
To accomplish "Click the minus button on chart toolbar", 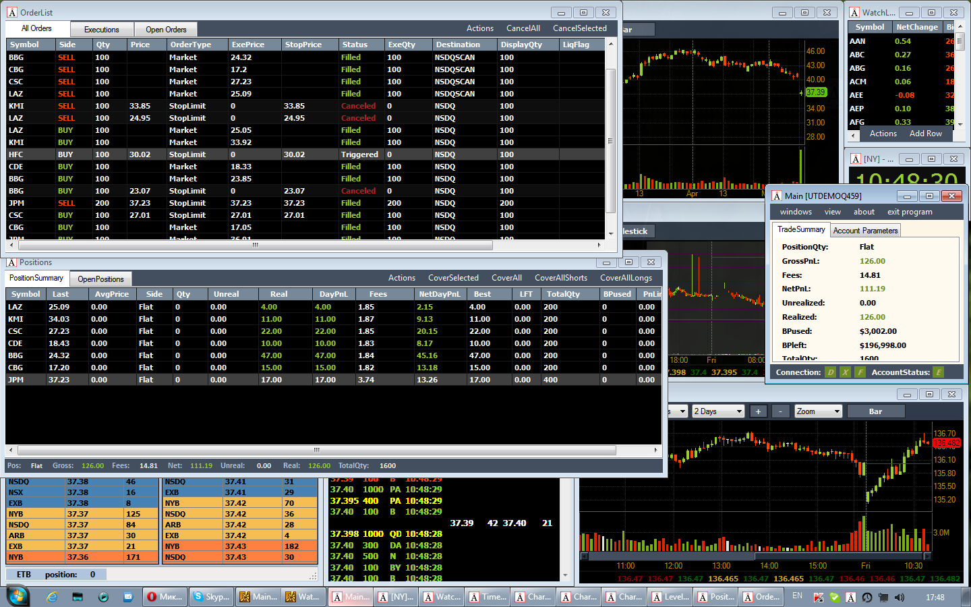I will point(781,411).
